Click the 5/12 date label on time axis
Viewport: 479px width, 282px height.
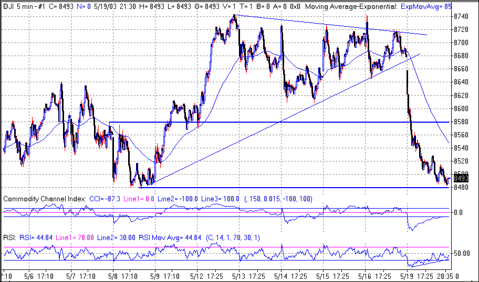click(x=197, y=277)
